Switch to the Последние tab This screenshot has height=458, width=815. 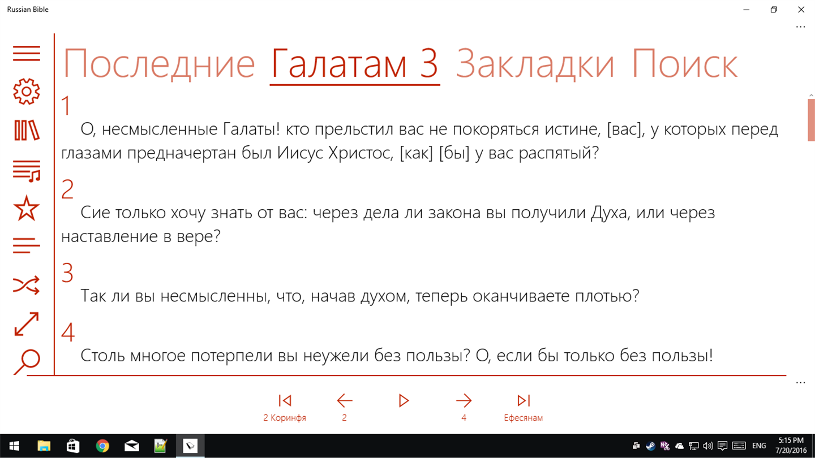(159, 64)
